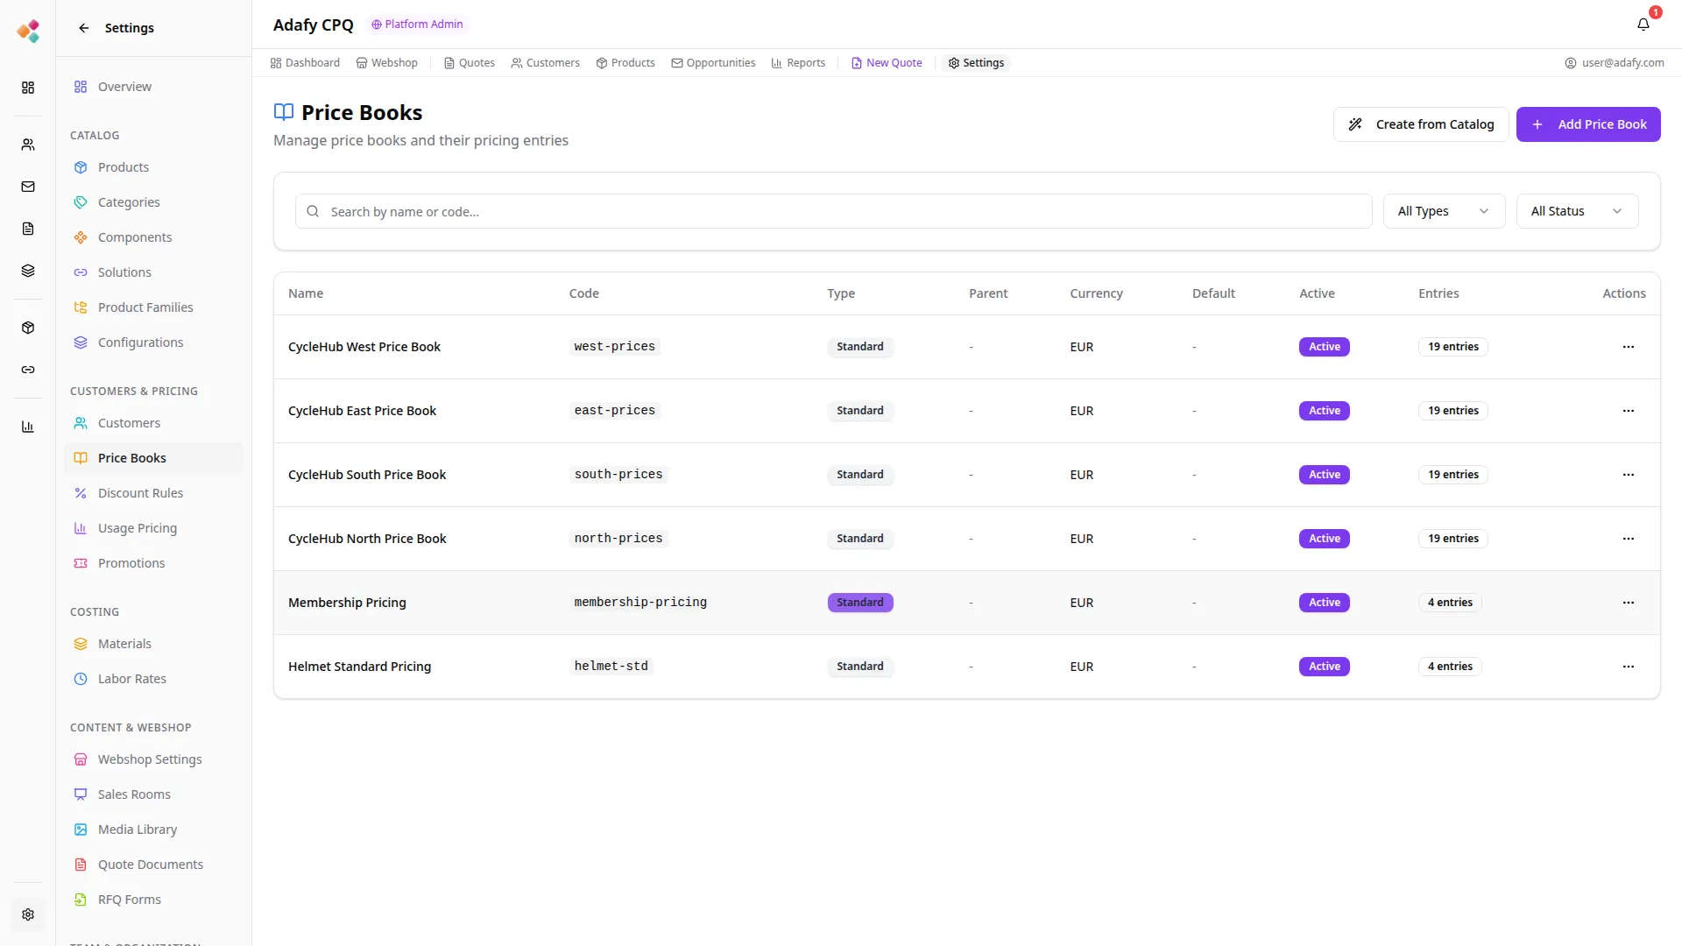Open actions menu for CycleHub West Price Book
This screenshot has height=946, width=1682.
point(1628,347)
